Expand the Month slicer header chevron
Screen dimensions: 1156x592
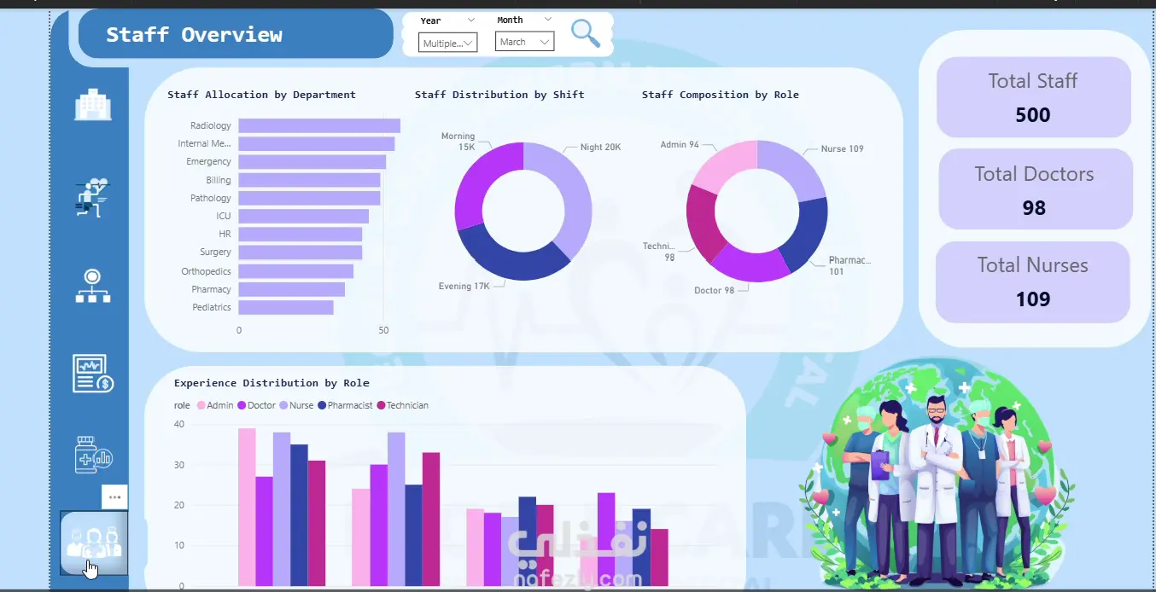(547, 19)
